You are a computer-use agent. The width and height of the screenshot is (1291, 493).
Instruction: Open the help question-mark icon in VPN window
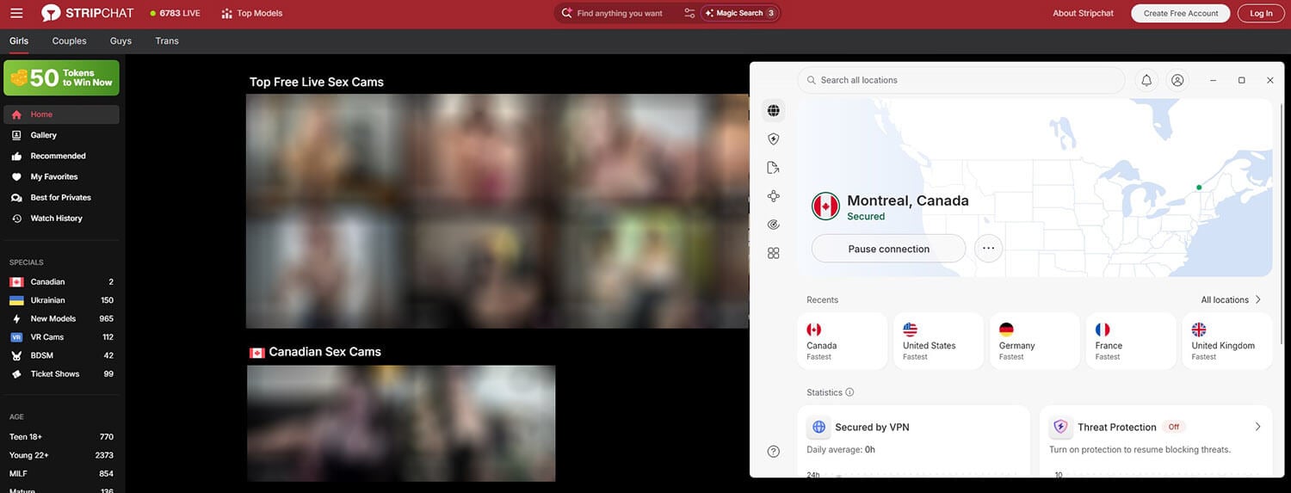pos(774,452)
